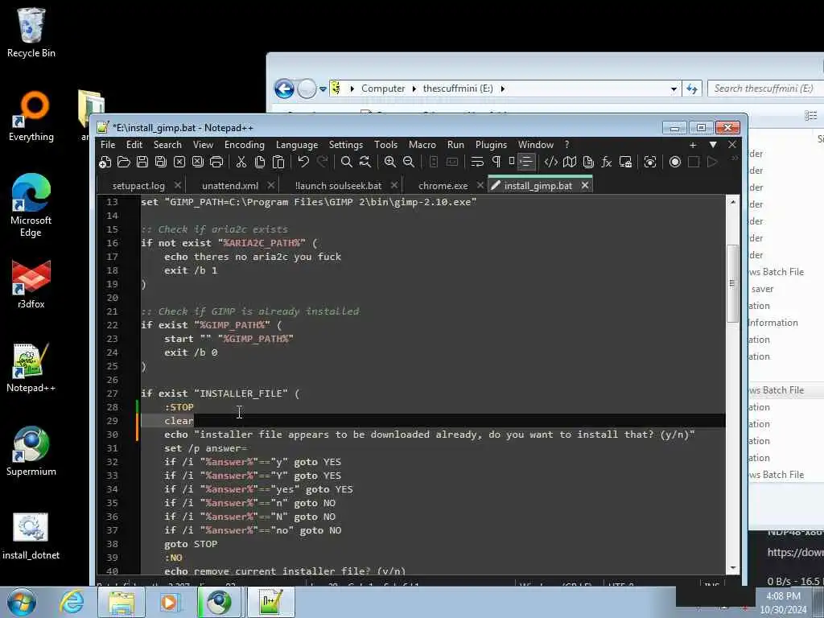Zoom out using the toolbar icon

pyautogui.click(x=408, y=163)
